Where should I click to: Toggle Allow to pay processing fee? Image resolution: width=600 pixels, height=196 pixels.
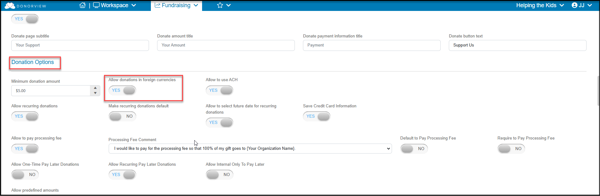25,149
